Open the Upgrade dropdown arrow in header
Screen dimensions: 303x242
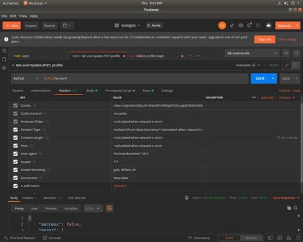297,26
